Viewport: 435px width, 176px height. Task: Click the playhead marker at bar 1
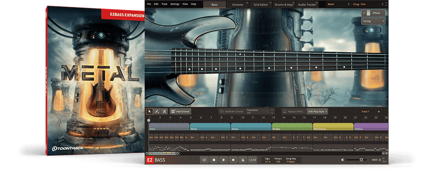tap(149, 121)
